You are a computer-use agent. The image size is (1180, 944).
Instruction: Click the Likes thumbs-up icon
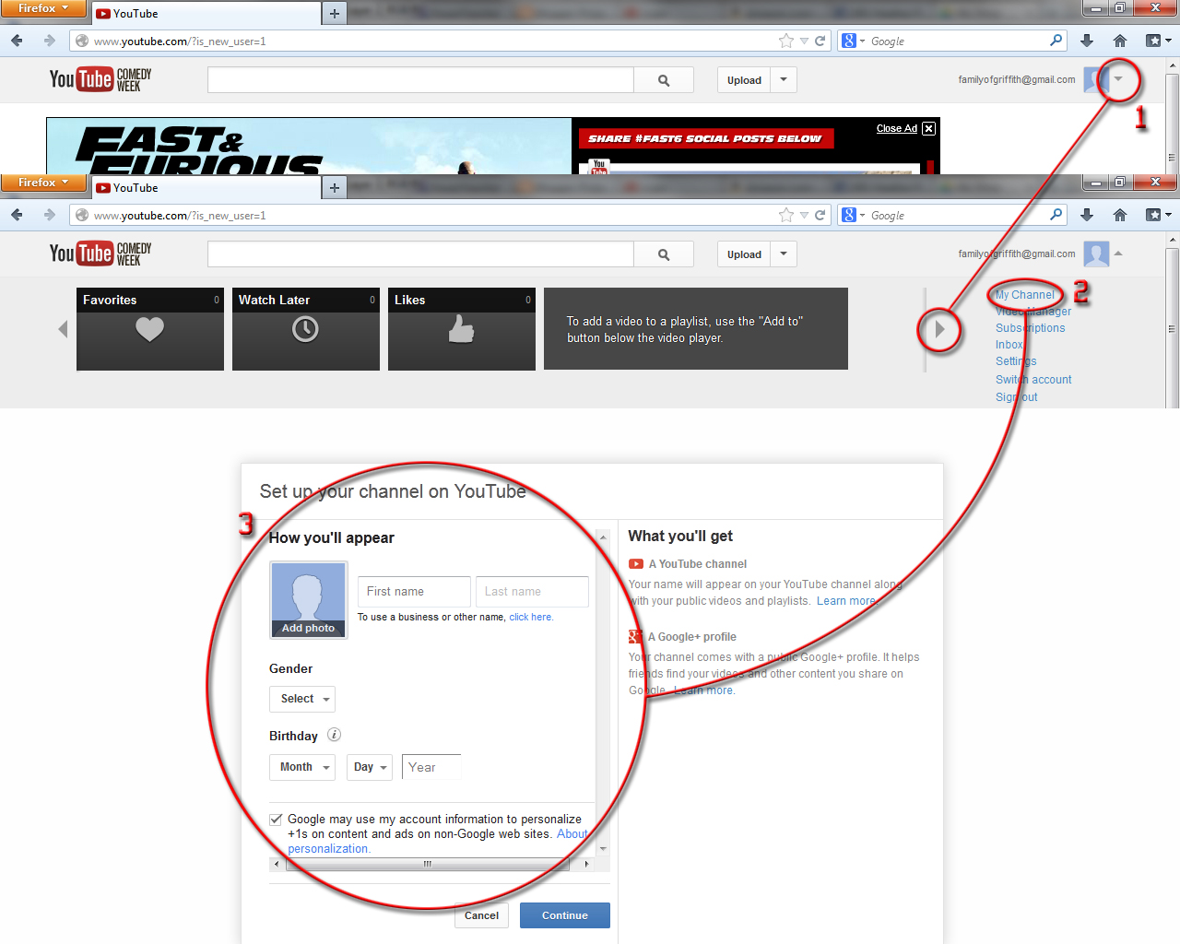tap(461, 329)
